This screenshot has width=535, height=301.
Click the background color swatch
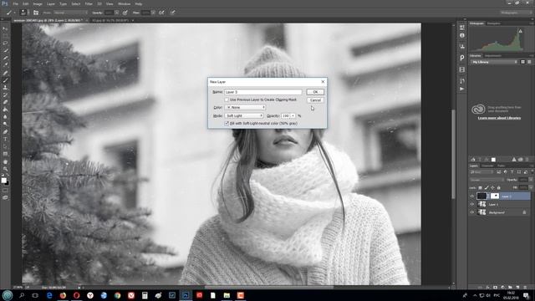(8, 183)
